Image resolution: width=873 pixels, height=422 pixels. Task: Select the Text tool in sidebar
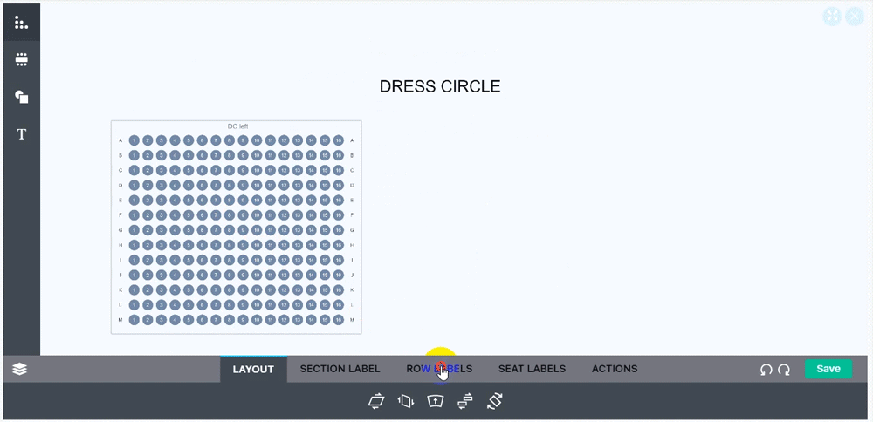21,134
